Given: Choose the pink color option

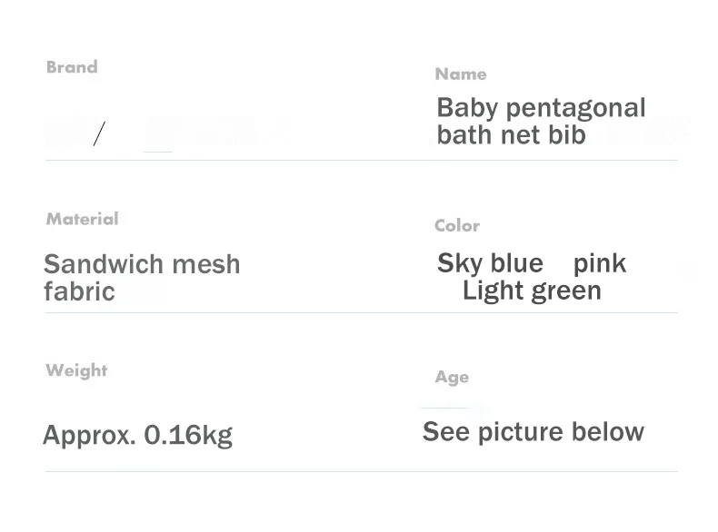Looking at the screenshot, I should click(600, 263).
